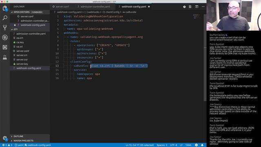The width and height of the screenshot is (261, 147).
Task: Change language mode via YAML status item
Action: click(188, 145)
